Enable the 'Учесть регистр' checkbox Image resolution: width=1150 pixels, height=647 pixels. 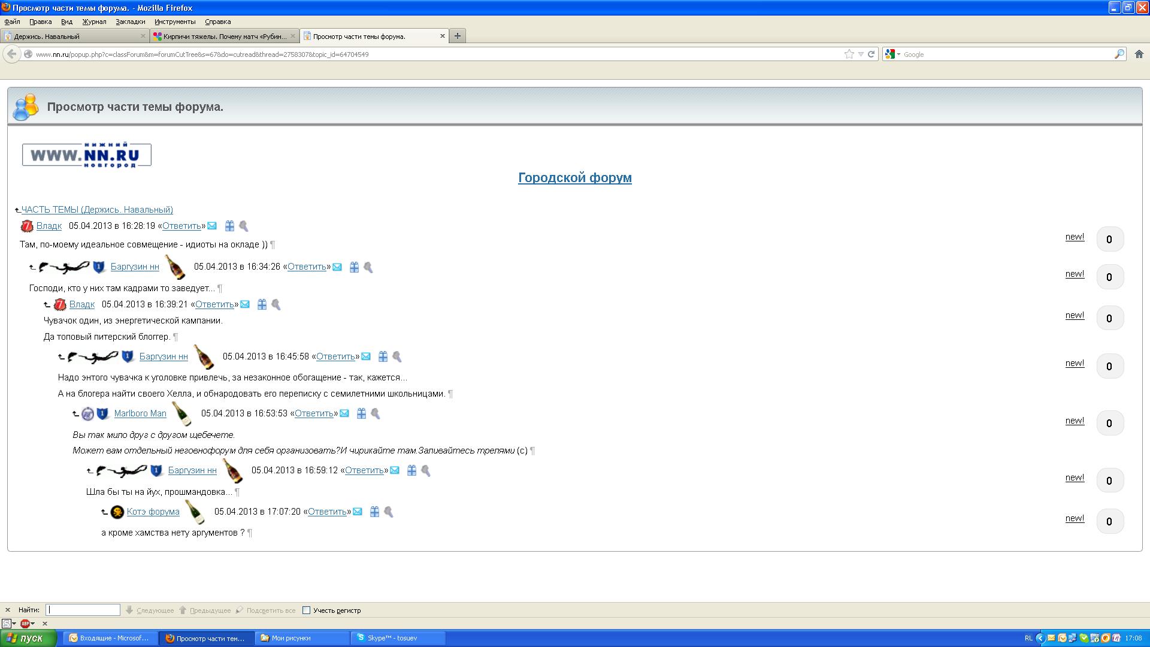pyautogui.click(x=306, y=610)
